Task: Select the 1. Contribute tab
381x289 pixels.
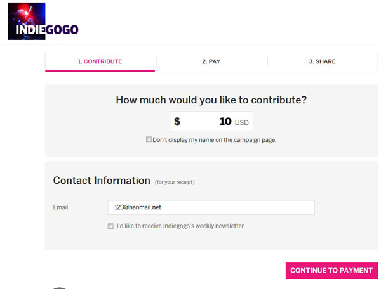Action: pyautogui.click(x=100, y=61)
